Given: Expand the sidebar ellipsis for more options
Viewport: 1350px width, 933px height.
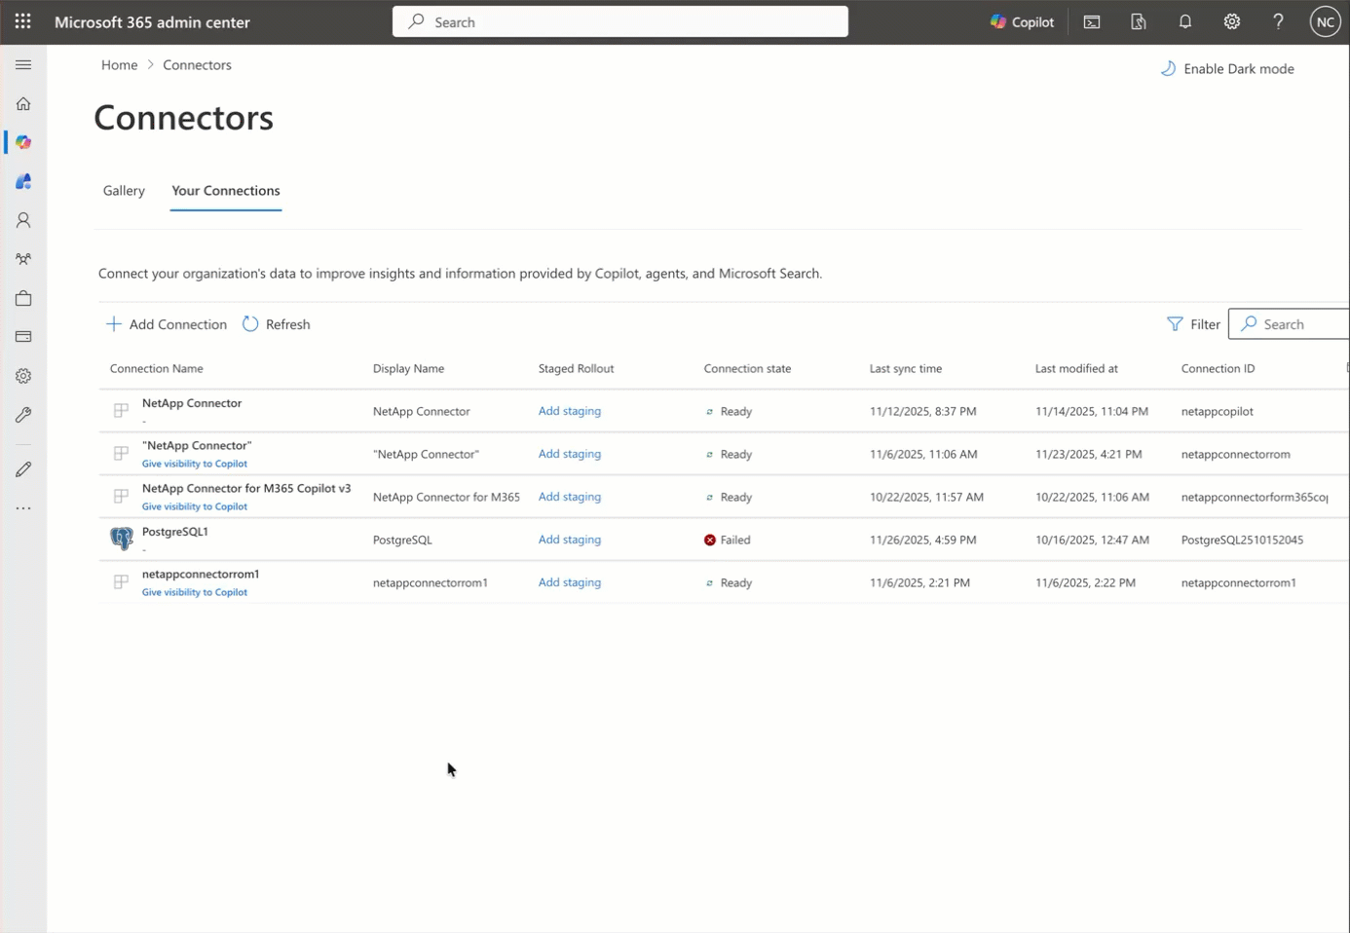Looking at the screenshot, I should [22, 507].
